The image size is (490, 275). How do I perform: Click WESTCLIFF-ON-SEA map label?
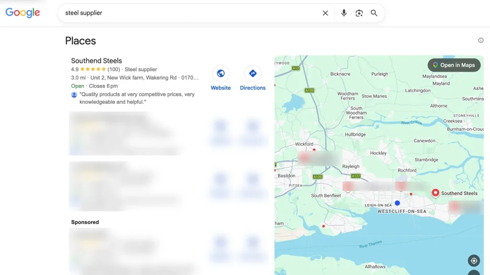tap(402, 212)
